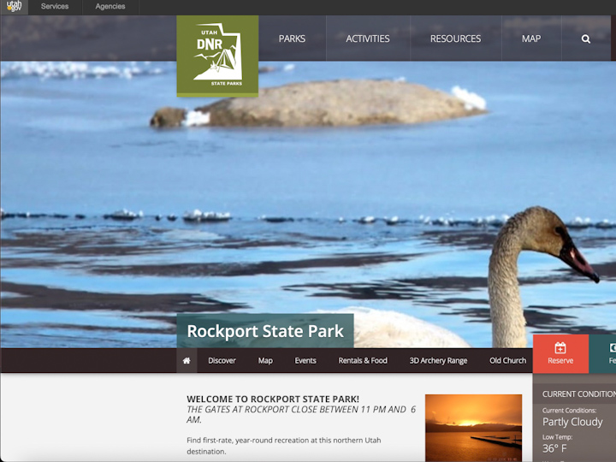Screen dimensions: 616x462
Task: View the Events tab
Action: (305, 360)
